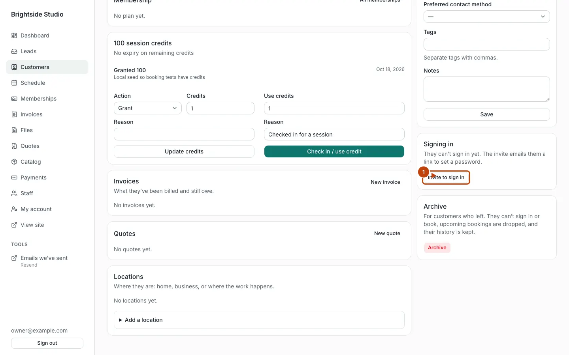Click the 'Granted 100' credit entry
This screenshot has width=569, height=355.
pyautogui.click(x=130, y=70)
